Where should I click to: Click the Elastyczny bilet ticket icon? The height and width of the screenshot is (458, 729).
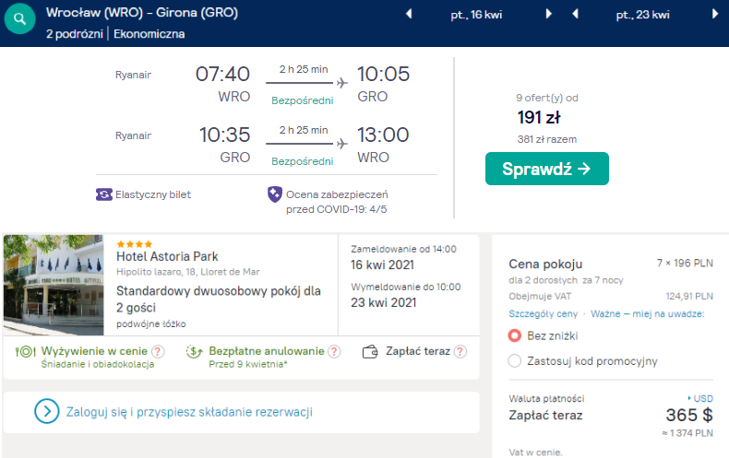point(103,194)
